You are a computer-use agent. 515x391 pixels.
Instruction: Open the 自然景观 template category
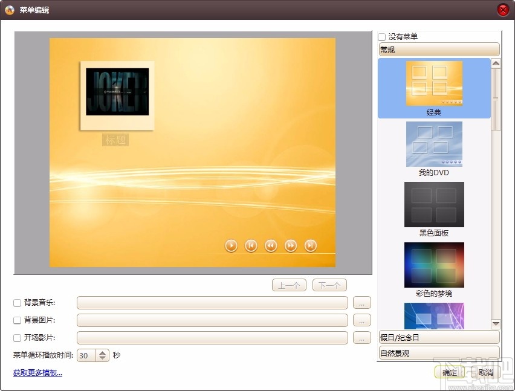click(x=439, y=352)
